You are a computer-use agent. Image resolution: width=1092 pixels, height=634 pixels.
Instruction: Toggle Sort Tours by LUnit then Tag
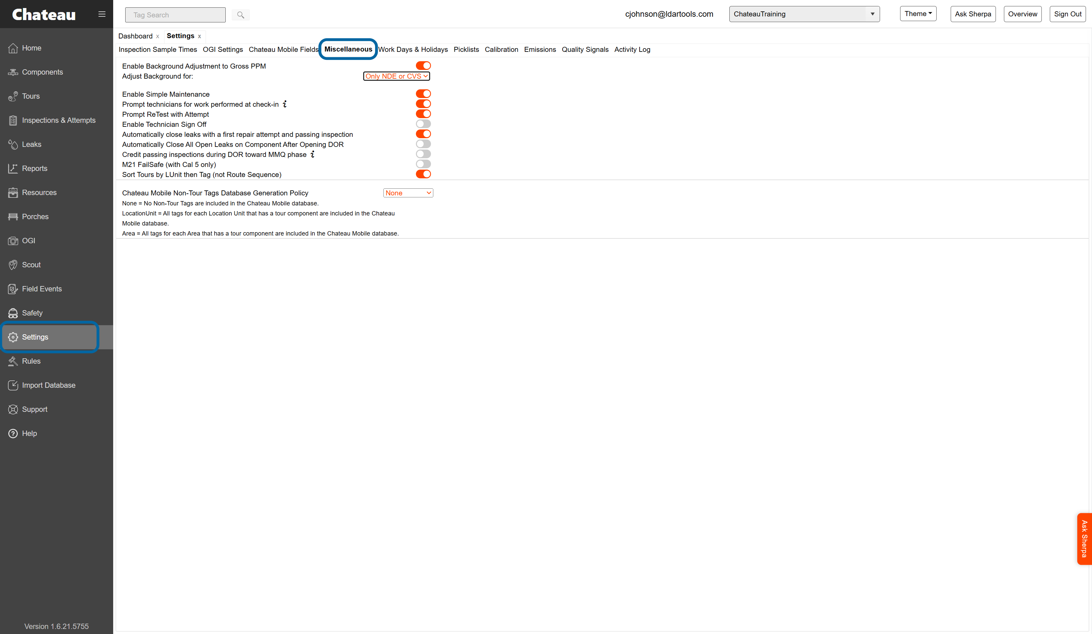(x=423, y=174)
